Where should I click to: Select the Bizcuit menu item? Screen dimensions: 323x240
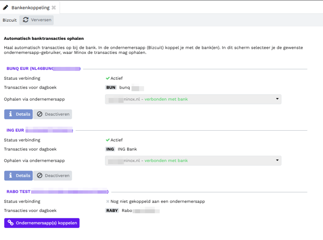point(10,20)
